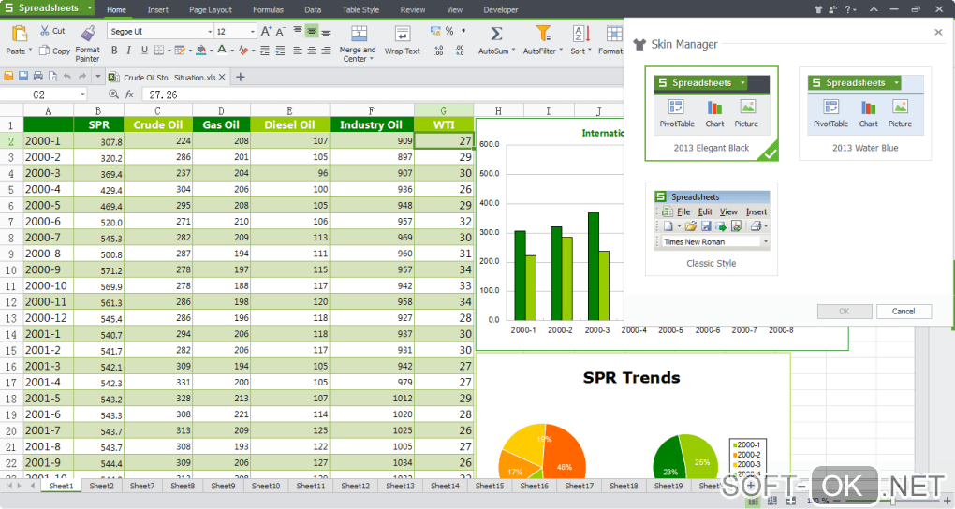Add a new document tab with plus
Screen dimensions: 955x509
tap(240, 77)
